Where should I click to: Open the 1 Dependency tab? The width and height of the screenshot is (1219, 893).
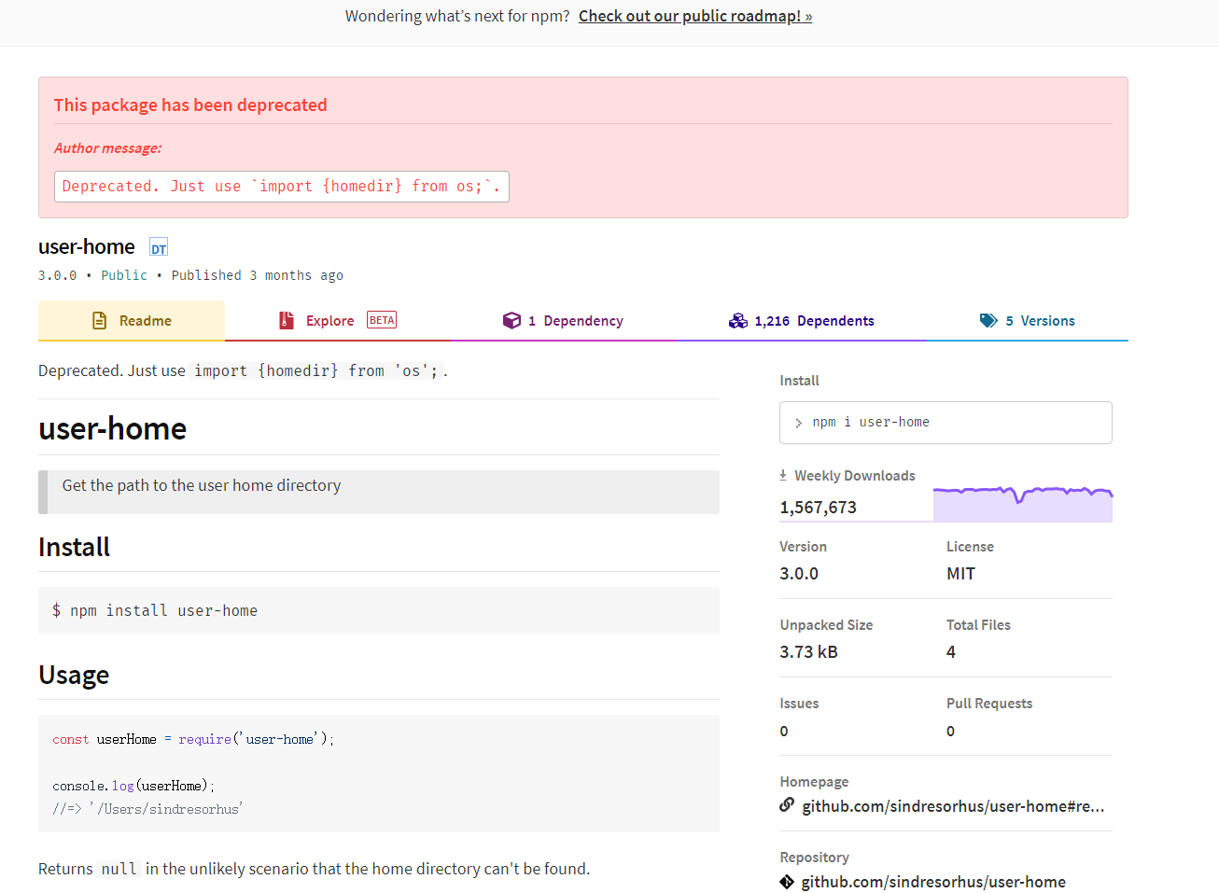575,321
